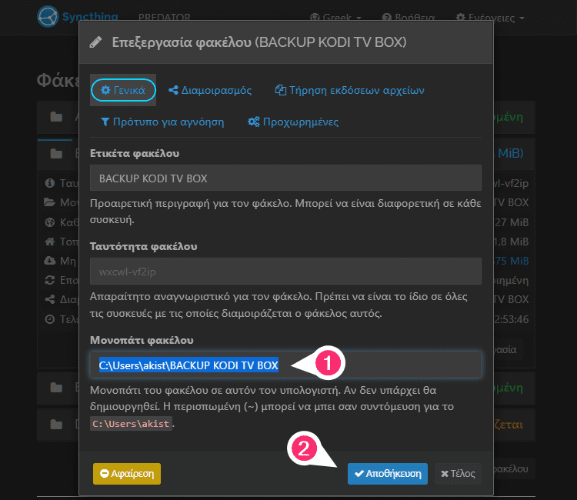Click the info circle icon in folder details
577x500 pixels.
point(50,183)
